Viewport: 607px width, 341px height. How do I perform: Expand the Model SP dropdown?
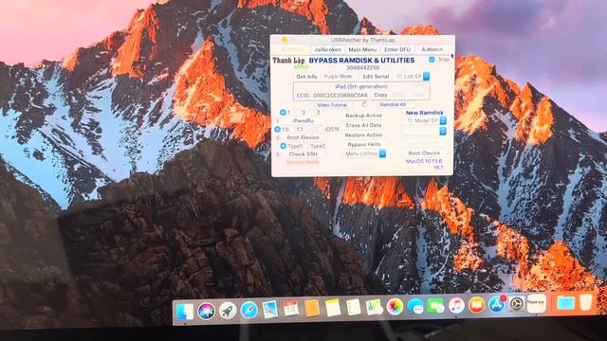pyautogui.click(x=443, y=120)
